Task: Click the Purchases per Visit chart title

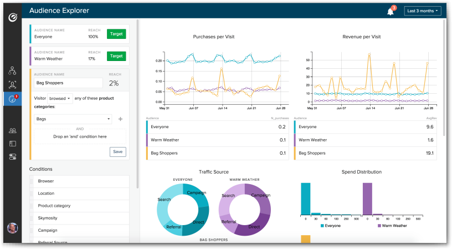Action: [x=214, y=37]
